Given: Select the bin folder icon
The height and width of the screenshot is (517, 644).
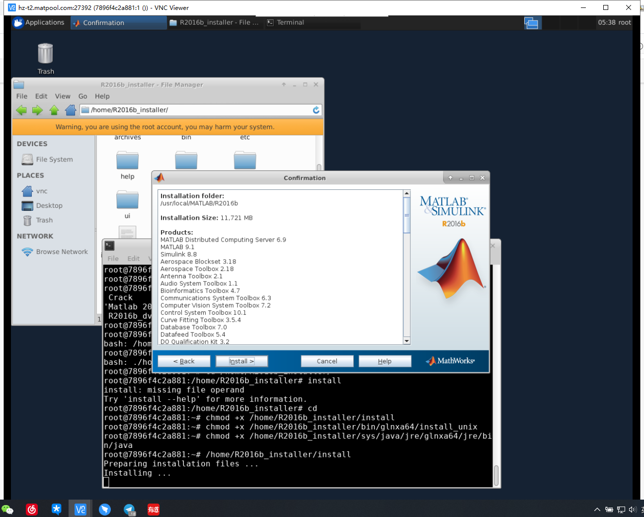Looking at the screenshot, I should tap(186, 161).
